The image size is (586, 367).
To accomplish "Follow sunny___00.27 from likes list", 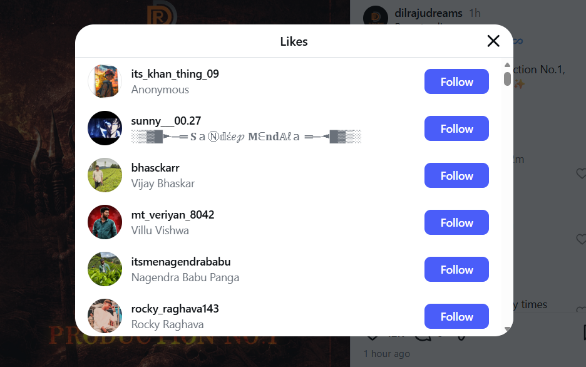I will pos(456,128).
